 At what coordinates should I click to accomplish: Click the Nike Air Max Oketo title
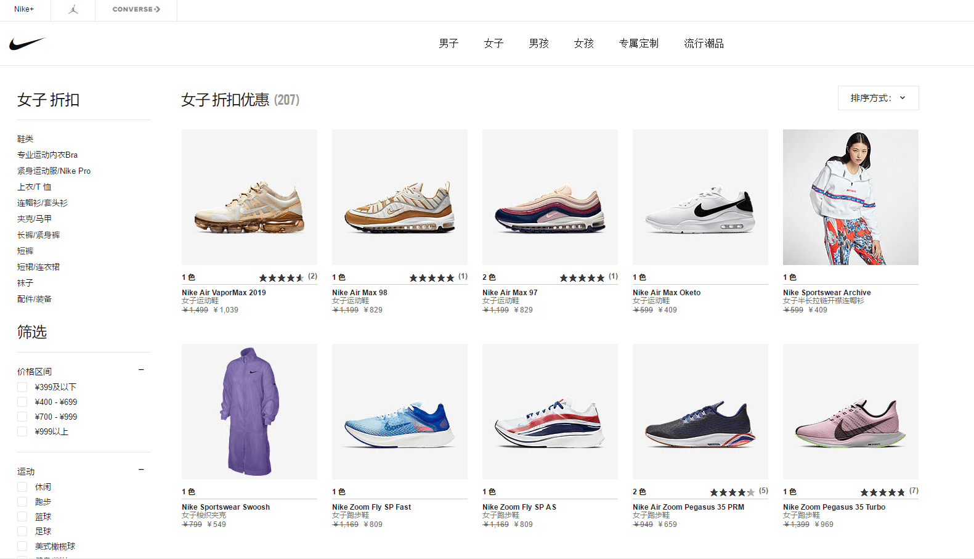click(x=667, y=293)
